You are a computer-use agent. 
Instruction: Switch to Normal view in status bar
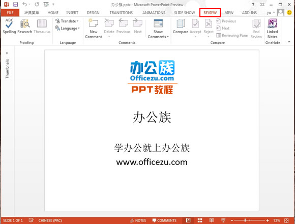[x=188, y=220]
